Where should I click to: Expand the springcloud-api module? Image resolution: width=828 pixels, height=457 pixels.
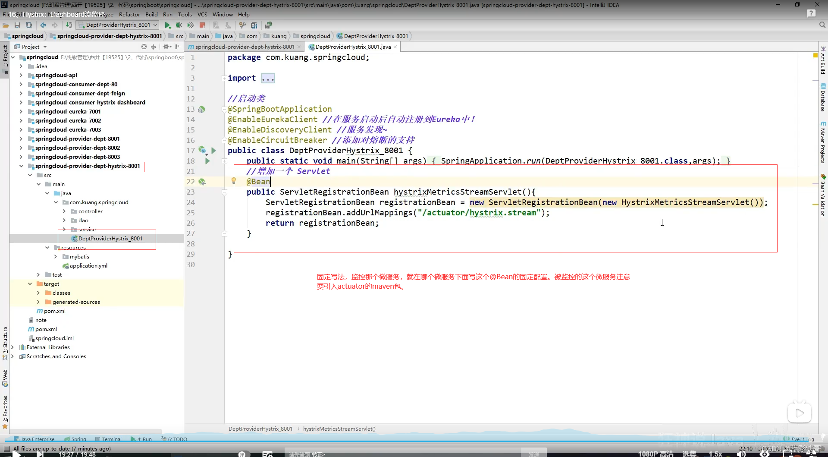[21, 76]
